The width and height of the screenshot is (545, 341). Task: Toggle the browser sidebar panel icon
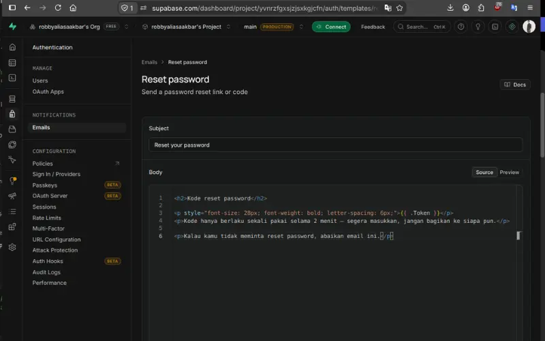(12, 8)
